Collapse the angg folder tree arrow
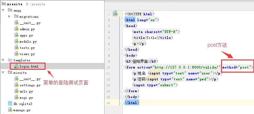254x114 pixels. pos(3,10)
